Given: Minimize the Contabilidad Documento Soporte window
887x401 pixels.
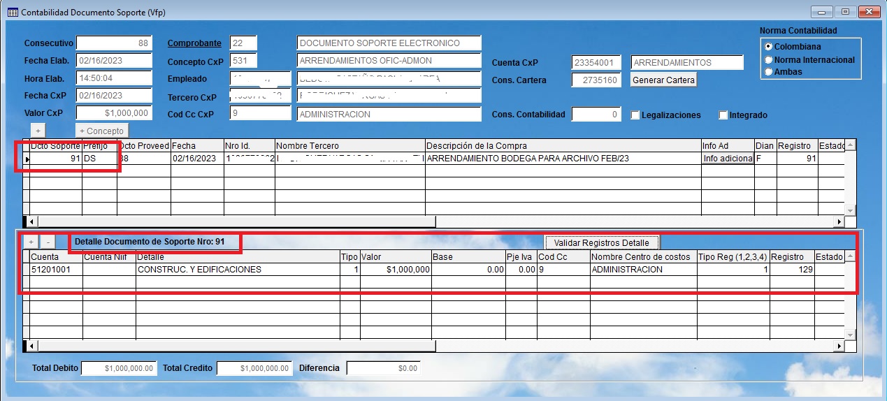Looking at the screenshot, I should pyautogui.click(x=823, y=12).
